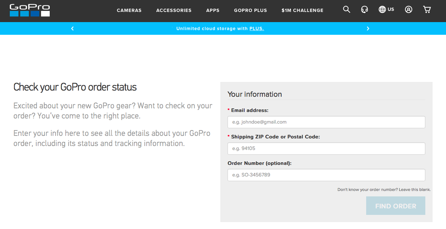Select the Shipping ZIP Code field

326,149
